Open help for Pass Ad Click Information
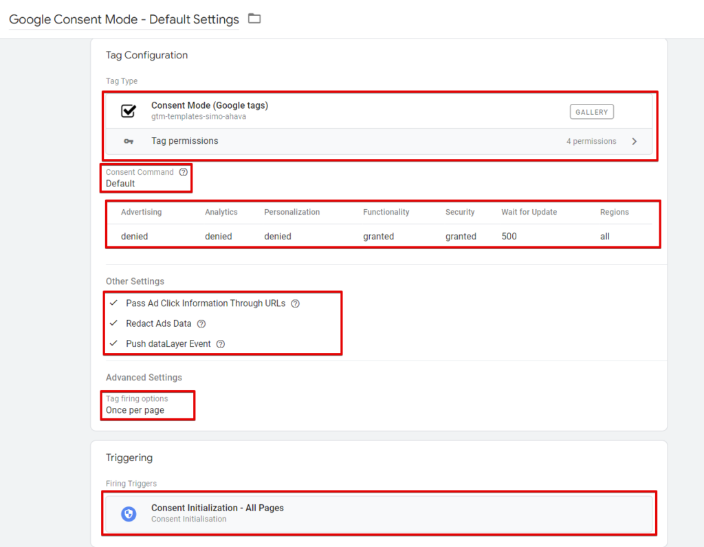 click(295, 304)
